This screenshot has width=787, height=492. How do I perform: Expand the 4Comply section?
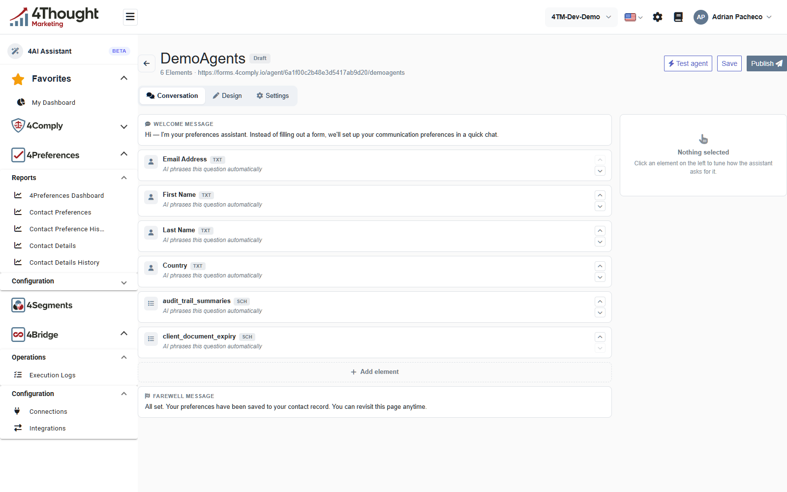point(124,126)
